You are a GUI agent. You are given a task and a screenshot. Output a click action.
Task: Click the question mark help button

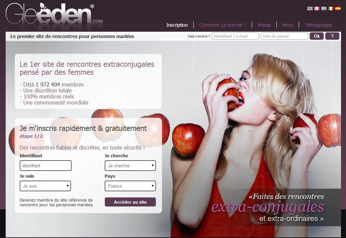point(332,36)
